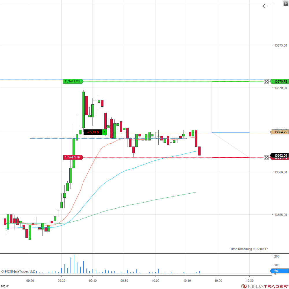Cancel the Sell LMT order with X
Viewport: 289px width, 289px height.
click(x=266, y=81)
